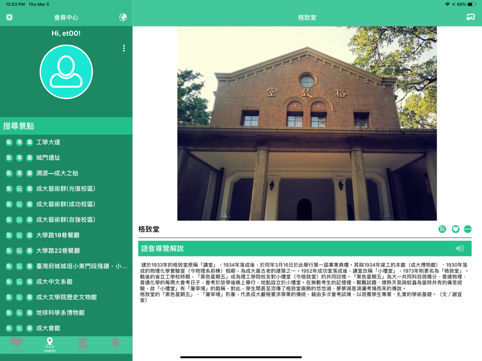Tap 圖 icon on 大學路22巷餐廳 row
The width and height of the screenshot is (482, 361).
point(29,250)
